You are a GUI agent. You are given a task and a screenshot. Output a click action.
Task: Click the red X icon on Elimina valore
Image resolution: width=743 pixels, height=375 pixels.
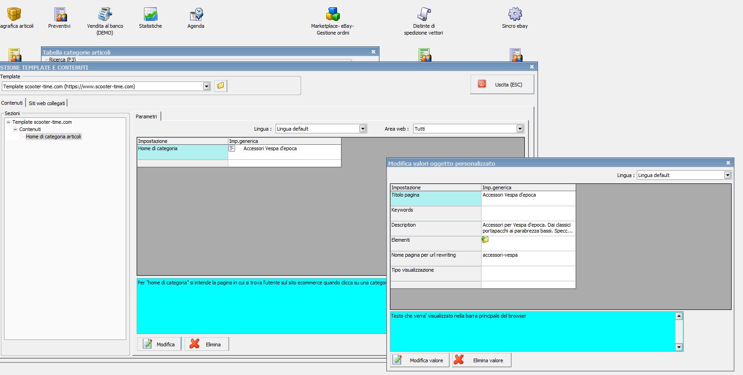click(459, 360)
